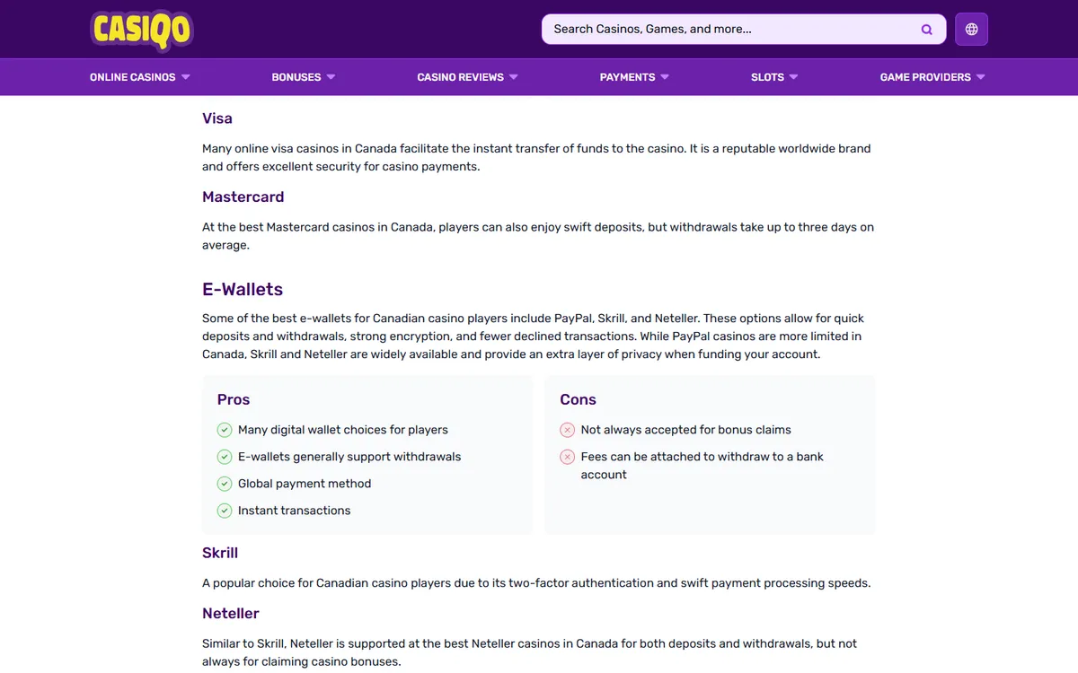The image size is (1078, 673).
Task: Click the paragraph about two-factor authentication
Action: tap(536, 583)
